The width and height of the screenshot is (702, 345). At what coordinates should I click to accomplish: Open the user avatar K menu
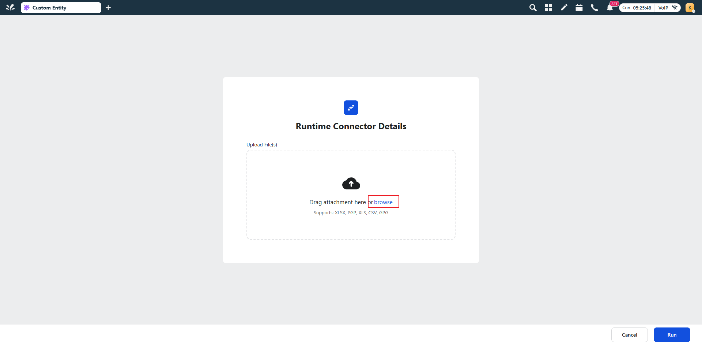pyautogui.click(x=690, y=8)
